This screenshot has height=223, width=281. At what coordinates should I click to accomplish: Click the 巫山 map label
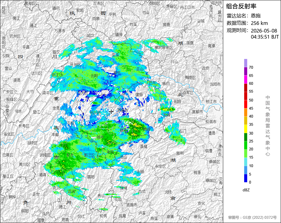click(x=140, y=69)
